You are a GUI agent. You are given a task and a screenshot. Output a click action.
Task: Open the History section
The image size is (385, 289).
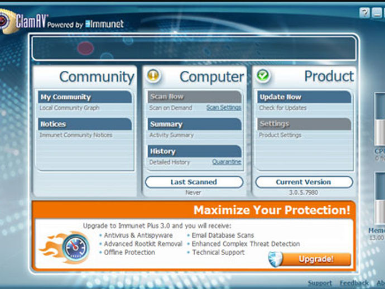coord(195,151)
